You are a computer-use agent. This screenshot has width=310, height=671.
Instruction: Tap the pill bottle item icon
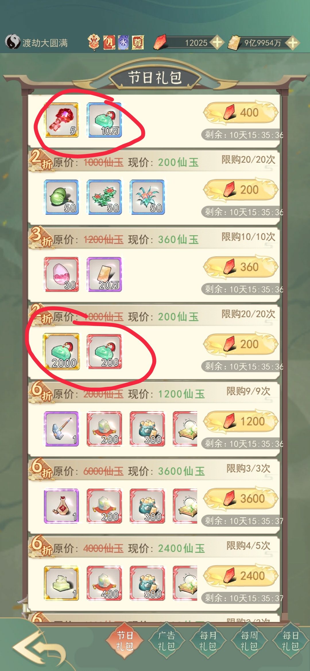click(61, 506)
